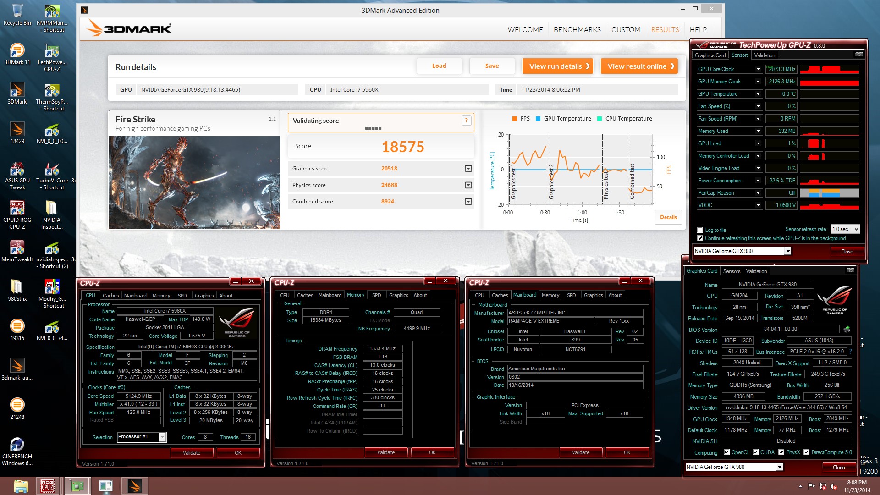Open MemTweakIt desktop icon
This screenshot has width=880, height=495.
tap(17, 251)
